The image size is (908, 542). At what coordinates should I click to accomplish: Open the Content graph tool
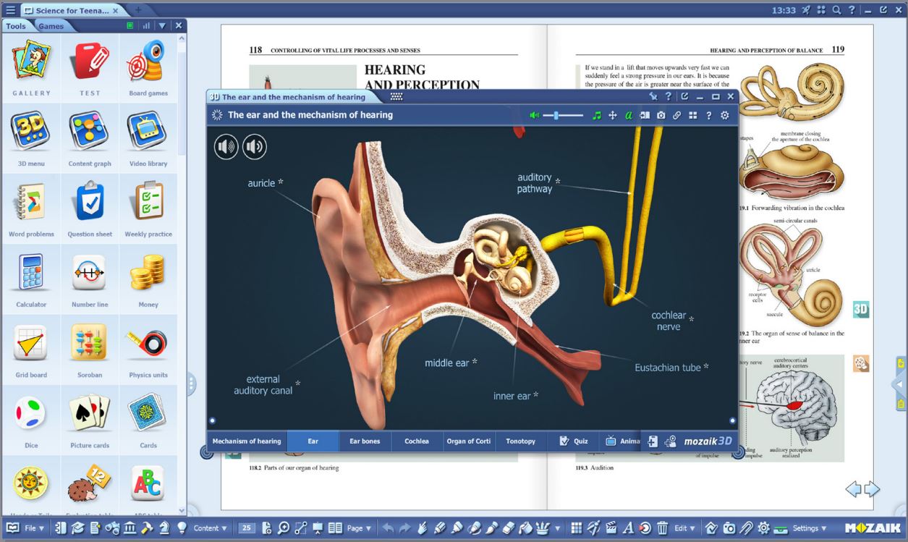[x=90, y=139]
